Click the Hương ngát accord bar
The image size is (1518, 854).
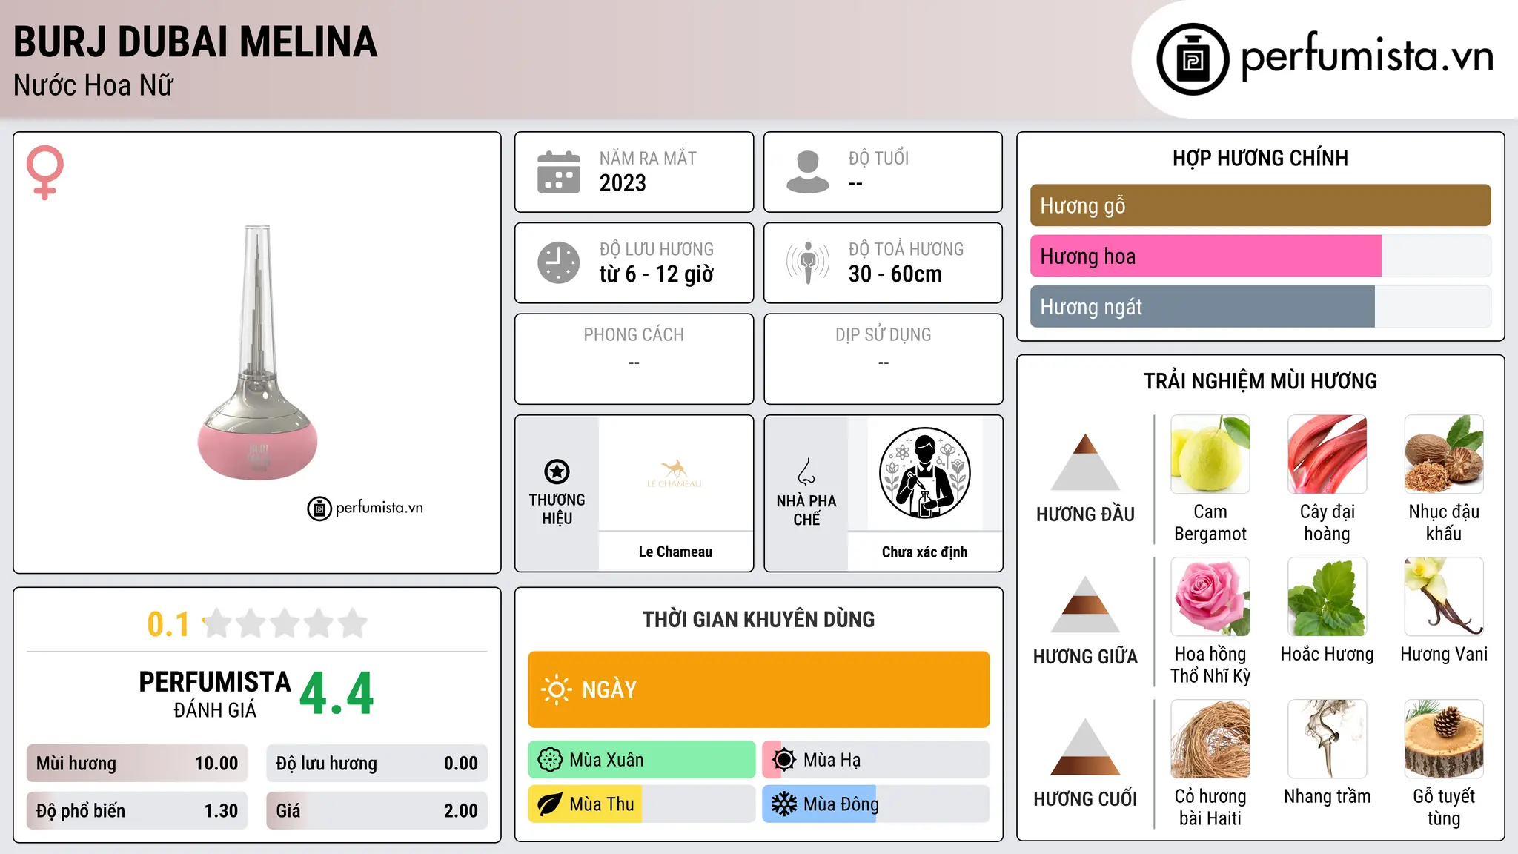1260,306
